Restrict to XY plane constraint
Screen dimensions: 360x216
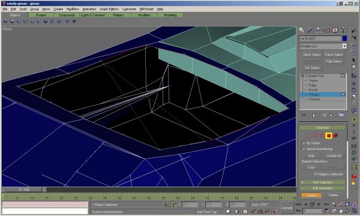click(x=354, y=138)
